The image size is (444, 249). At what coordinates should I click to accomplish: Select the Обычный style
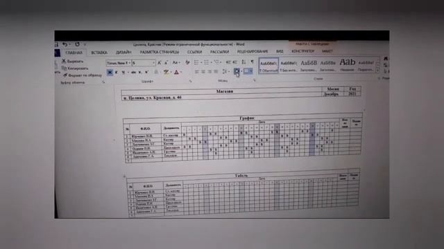point(268,66)
